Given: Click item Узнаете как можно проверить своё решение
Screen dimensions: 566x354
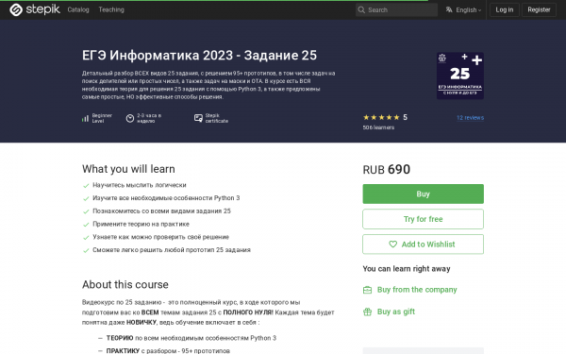Looking at the screenshot, I should pos(161,237).
